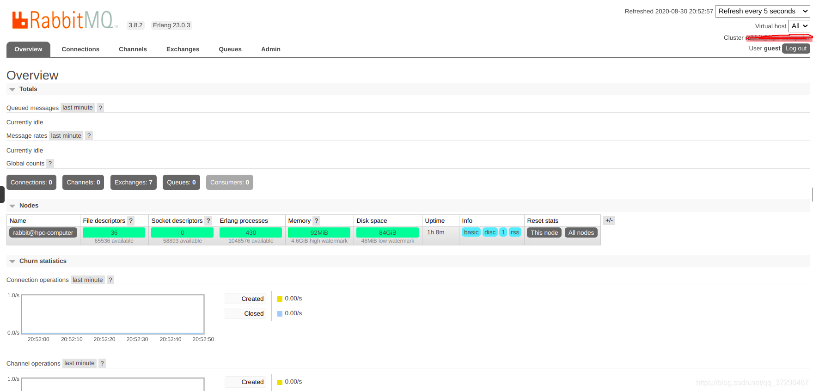Viewport: 813px width, 391px height.
Task: Switch to the Queues tab
Action: (x=230, y=49)
